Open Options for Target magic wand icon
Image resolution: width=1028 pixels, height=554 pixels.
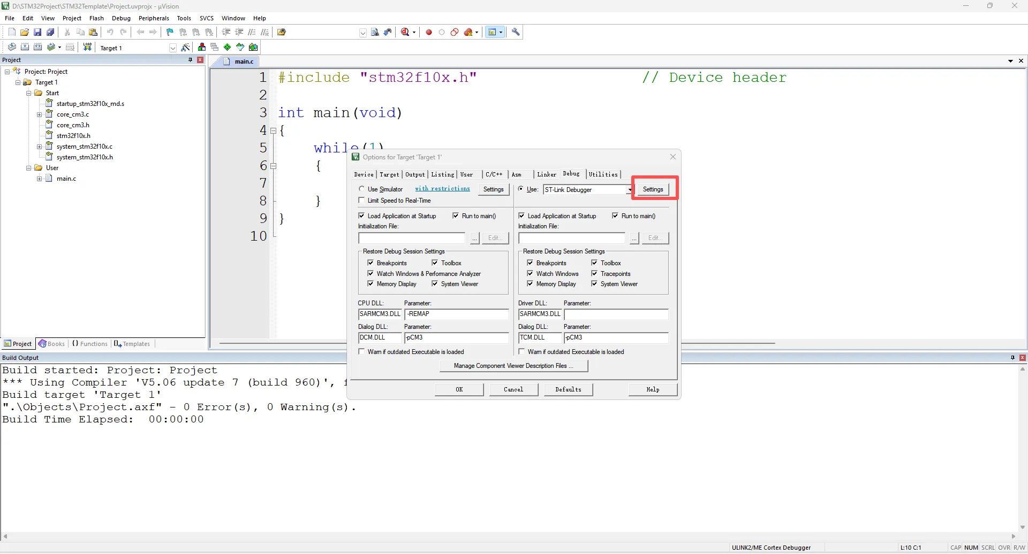coord(185,48)
